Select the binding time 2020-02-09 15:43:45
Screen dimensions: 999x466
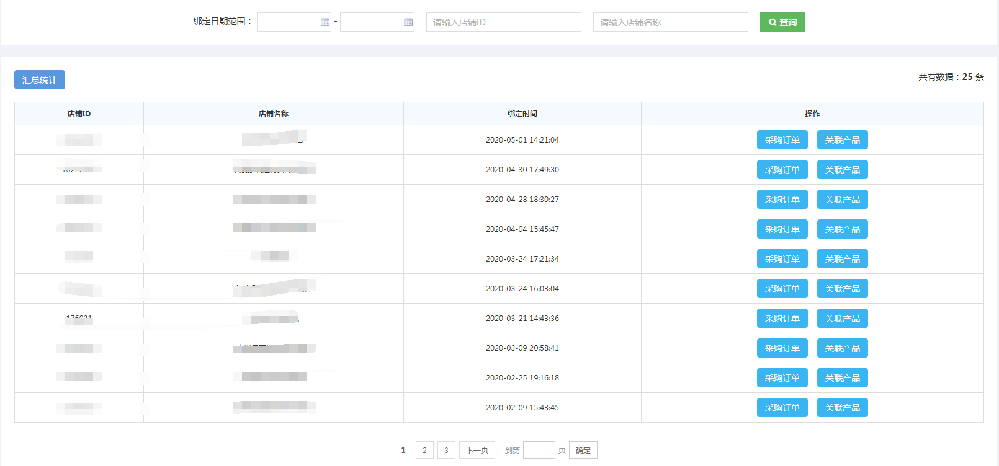522,408
